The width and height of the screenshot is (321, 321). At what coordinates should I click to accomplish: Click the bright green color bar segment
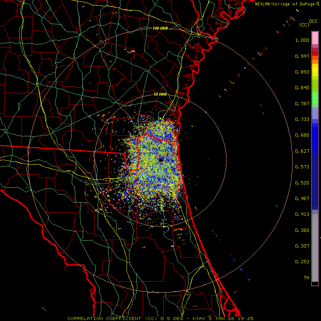click(x=315, y=97)
